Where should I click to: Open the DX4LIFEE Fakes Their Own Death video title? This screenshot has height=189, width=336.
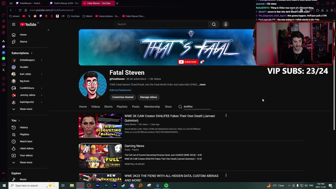[x=170, y=118]
